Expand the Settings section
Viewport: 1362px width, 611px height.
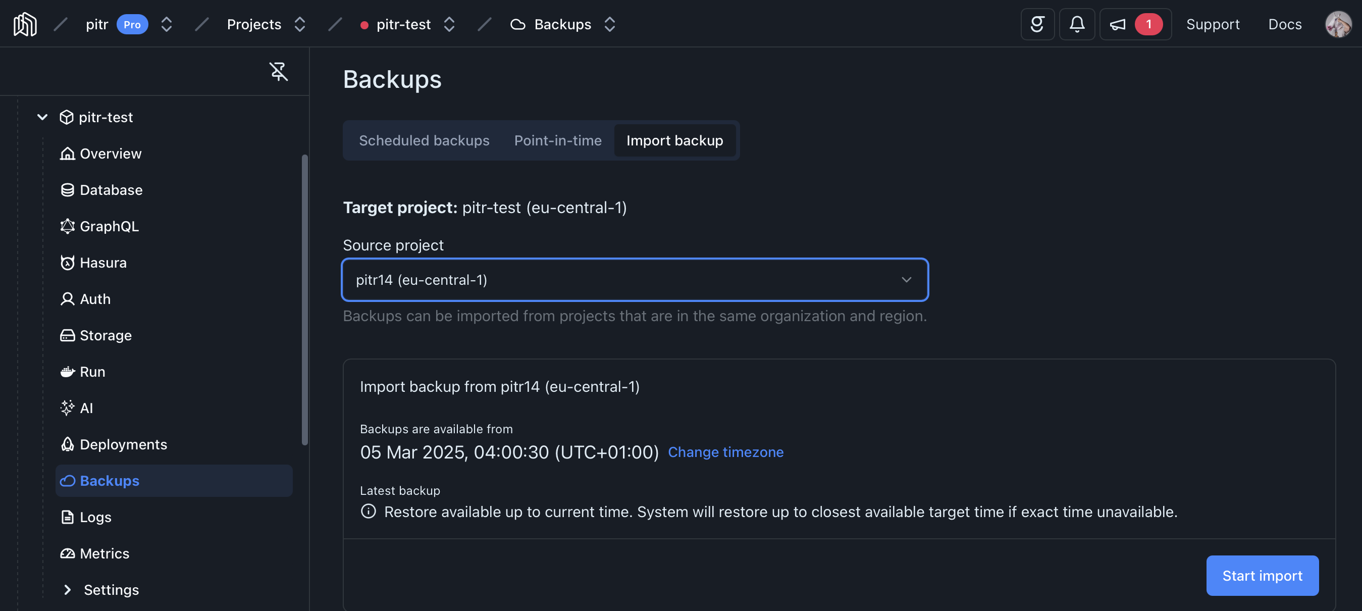coord(68,589)
